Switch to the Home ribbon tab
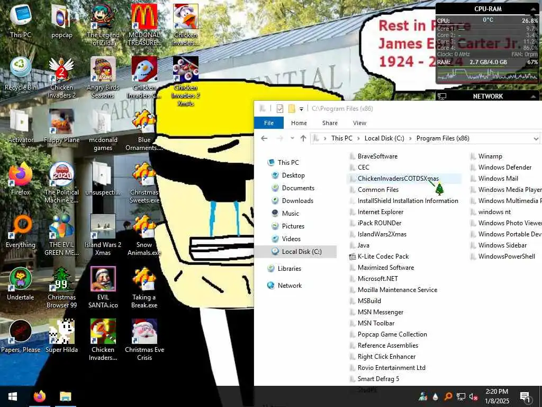This screenshot has width=542, height=407. [299, 123]
